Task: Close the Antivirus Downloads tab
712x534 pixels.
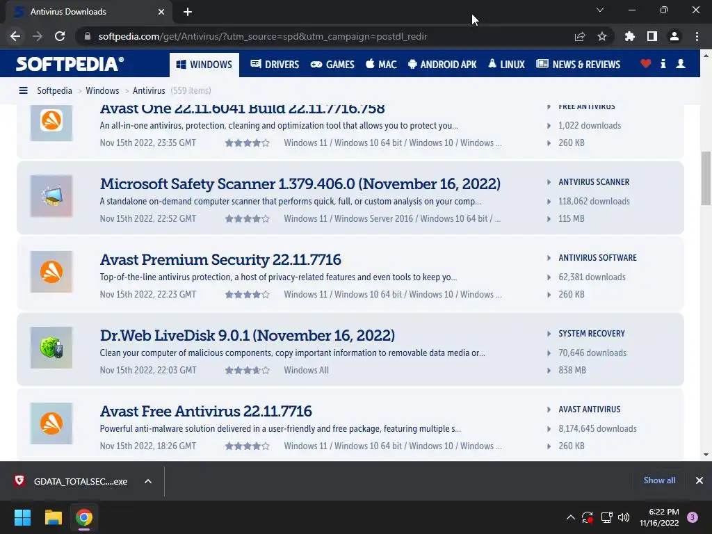Action: click(161, 12)
